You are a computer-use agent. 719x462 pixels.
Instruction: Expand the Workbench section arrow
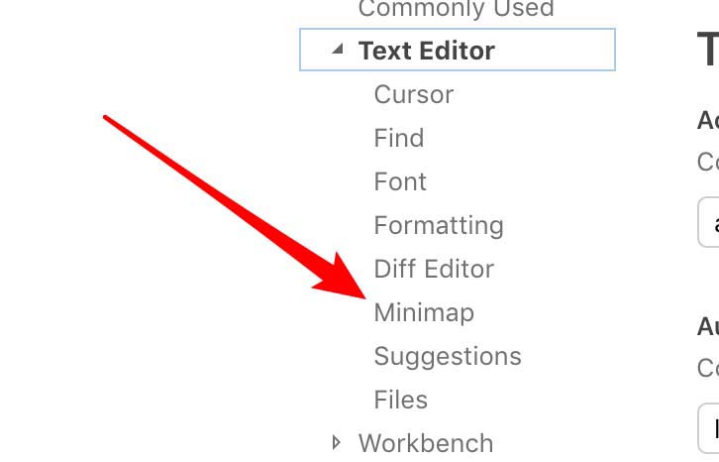click(x=338, y=442)
